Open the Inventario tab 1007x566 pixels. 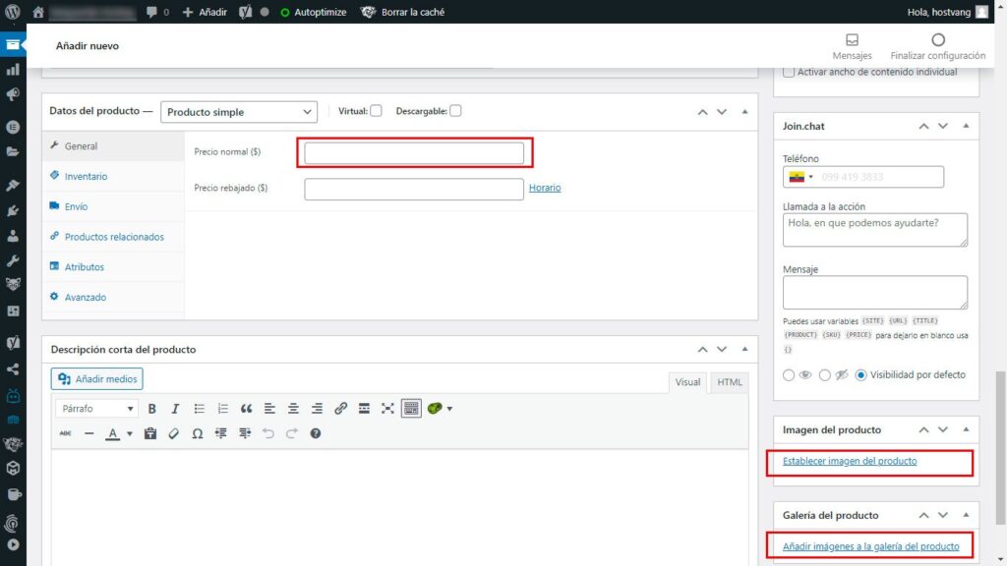(x=86, y=177)
